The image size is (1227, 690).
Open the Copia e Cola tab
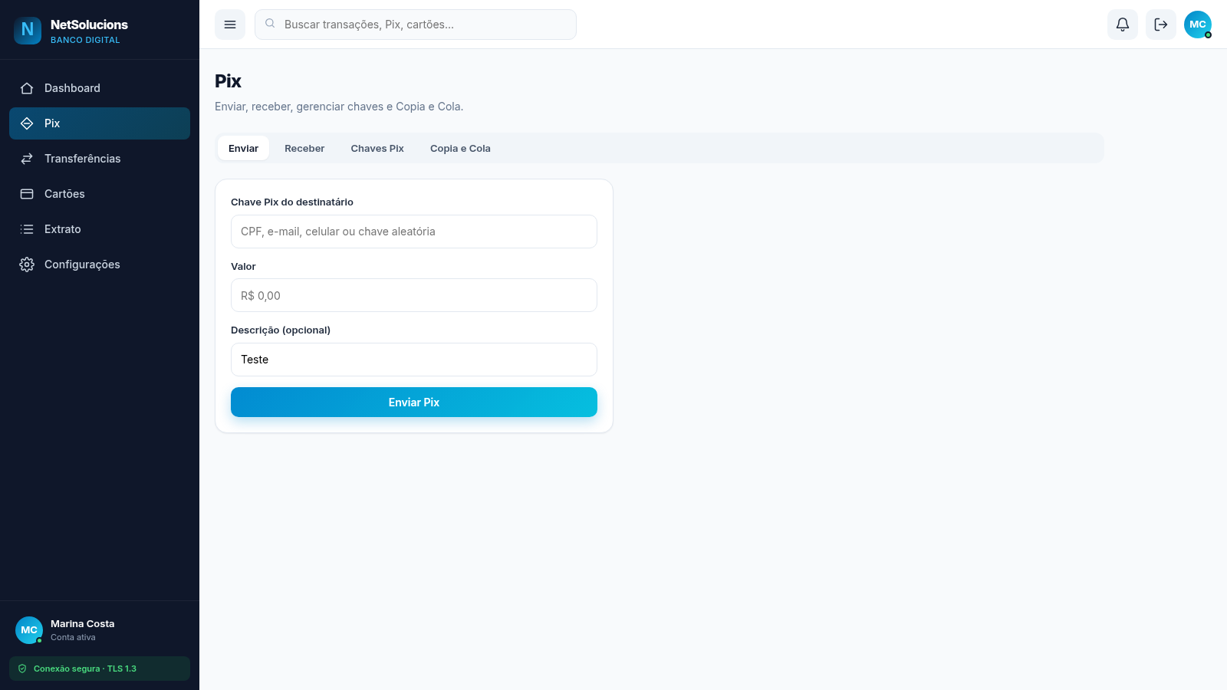(460, 148)
